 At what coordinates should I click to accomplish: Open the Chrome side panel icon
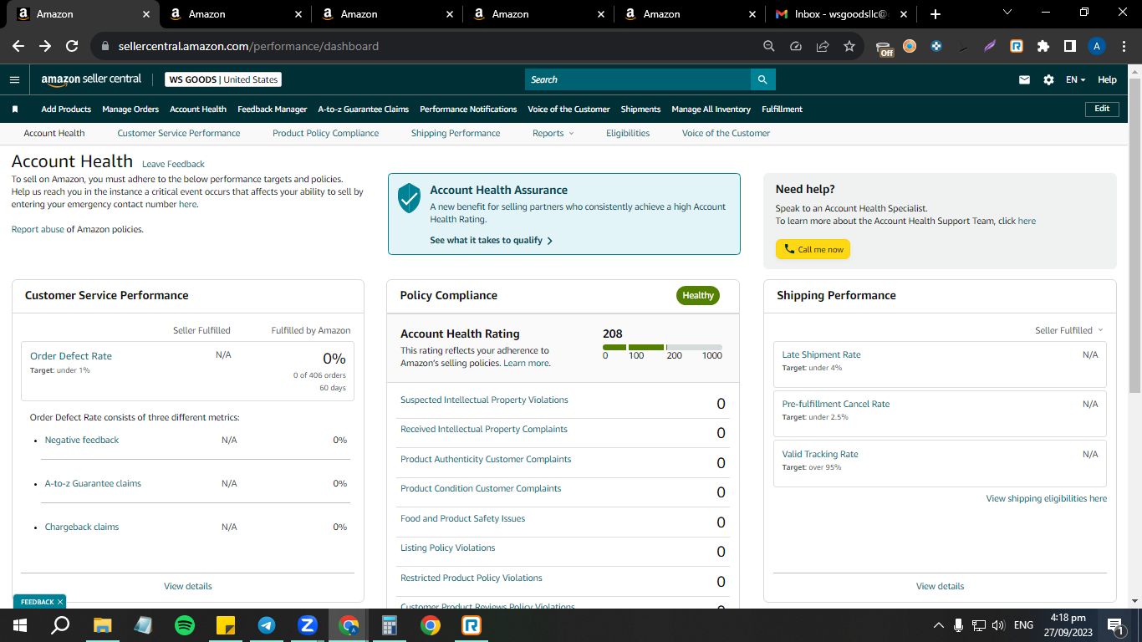1070,46
